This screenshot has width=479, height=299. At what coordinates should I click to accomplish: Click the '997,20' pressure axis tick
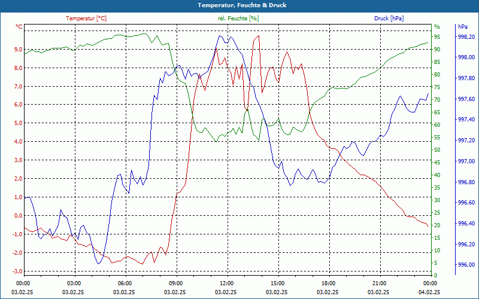[466, 141]
